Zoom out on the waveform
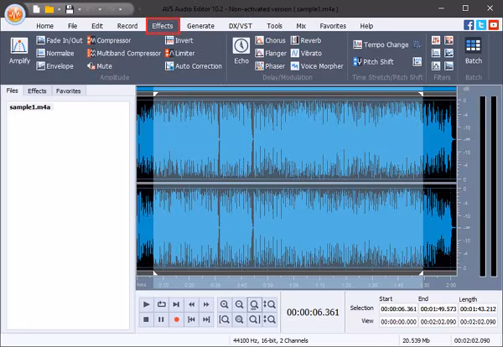 point(239,304)
